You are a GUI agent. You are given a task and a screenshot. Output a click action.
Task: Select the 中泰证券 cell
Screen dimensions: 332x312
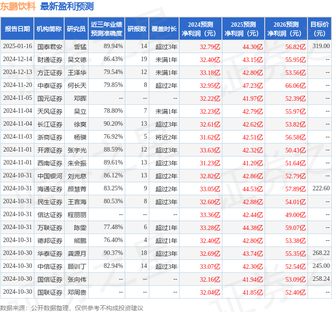coord(50,86)
